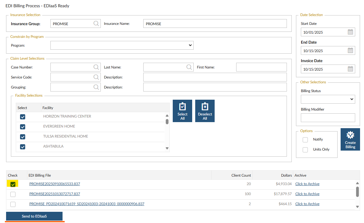
Task: Open the Invoice Date calendar icon
Action: 350,69
